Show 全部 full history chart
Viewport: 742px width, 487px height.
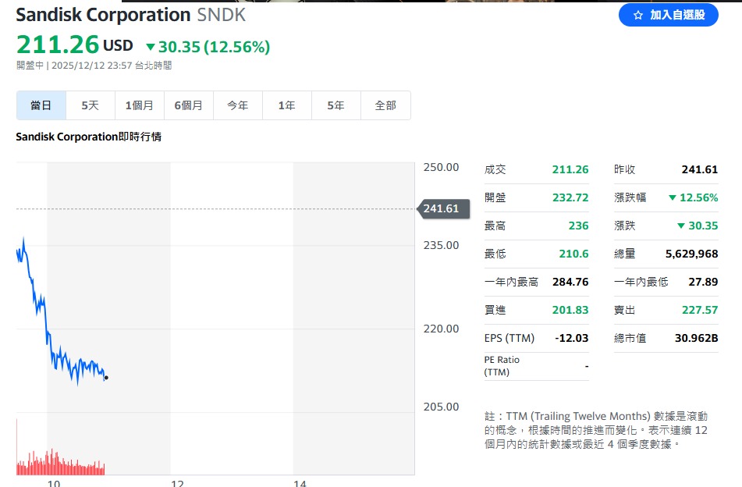pyautogui.click(x=385, y=105)
